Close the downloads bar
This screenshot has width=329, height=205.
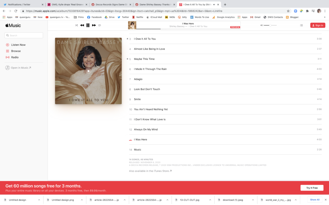[325, 200]
